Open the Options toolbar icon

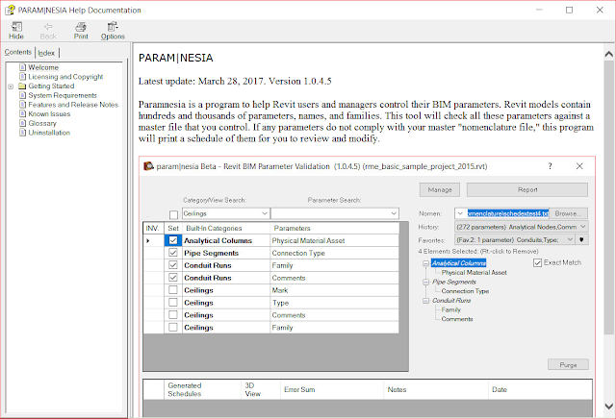click(113, 27)
